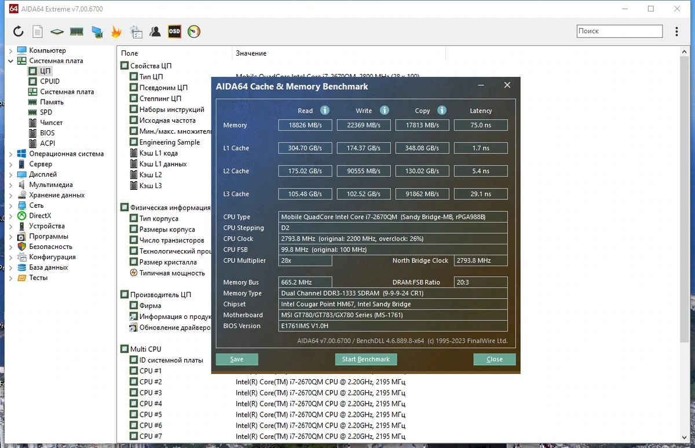Expand the Устройства tree node
Screen dimensions: 695x448
coord(10,226)
